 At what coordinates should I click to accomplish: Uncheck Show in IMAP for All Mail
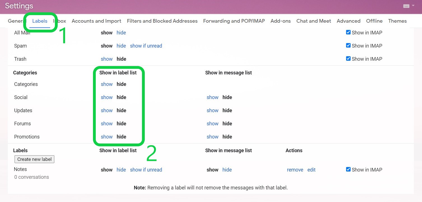(x=348, y=32)
